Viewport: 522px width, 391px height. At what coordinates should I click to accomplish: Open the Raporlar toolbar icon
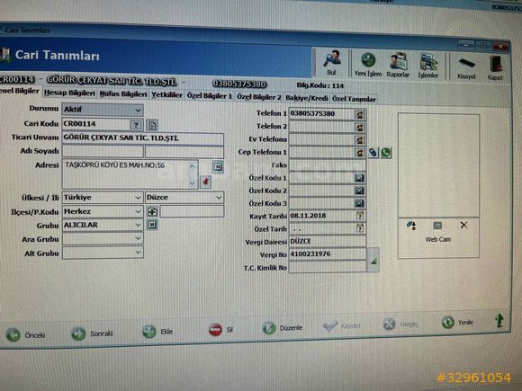pos(398,65)
